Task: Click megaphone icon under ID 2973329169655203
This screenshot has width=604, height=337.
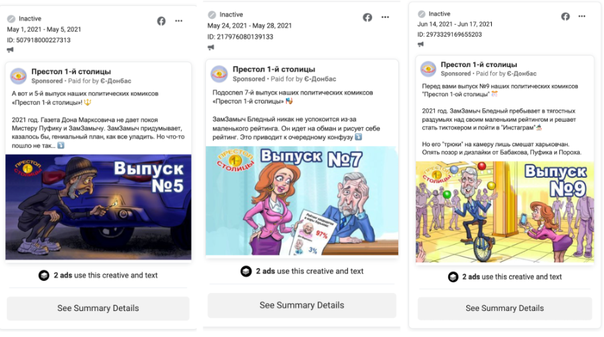Action: pyautogui.click(x=421, y=44)
